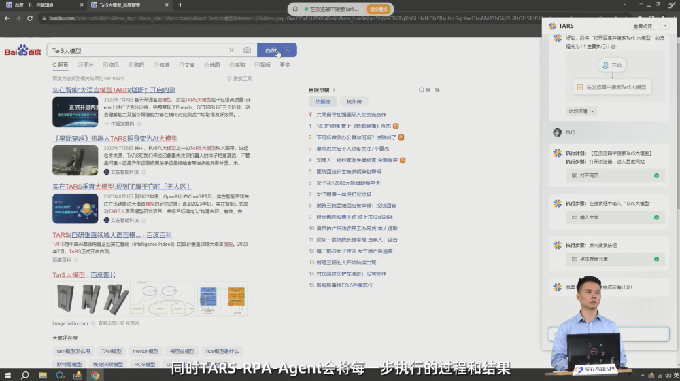The image size is (680, 381).
Task: Open the 输入文本 step row
Action: (x=615, y=217)
